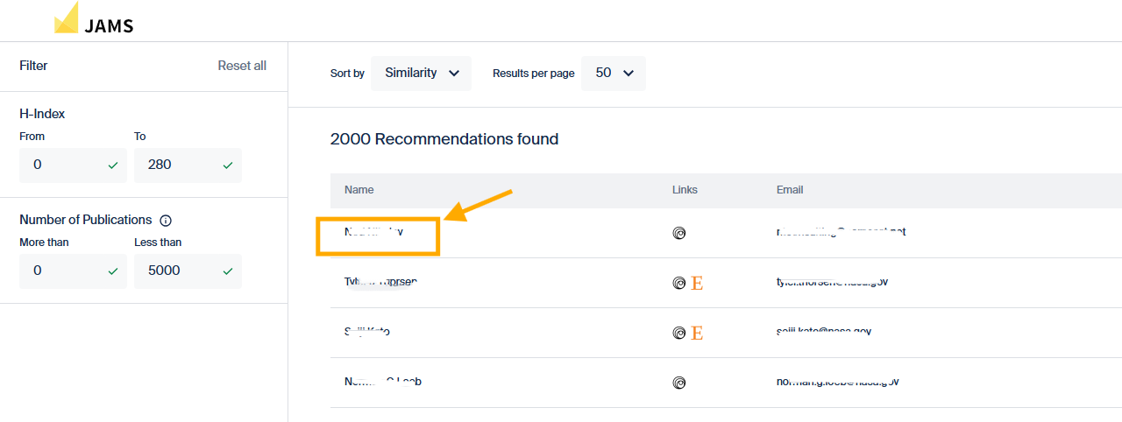Viewport: 1122px width, 422px height.
Task: Expand the Results per page dropdown
Action: 614,74
